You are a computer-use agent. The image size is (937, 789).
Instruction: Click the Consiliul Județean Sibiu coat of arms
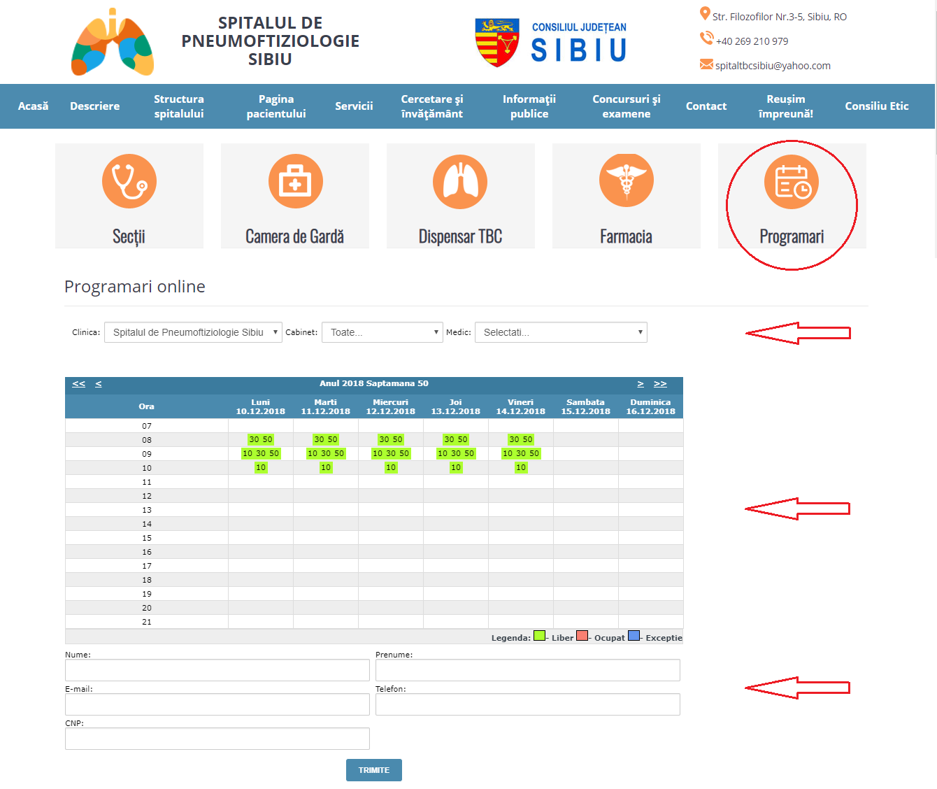coord(498,41)
